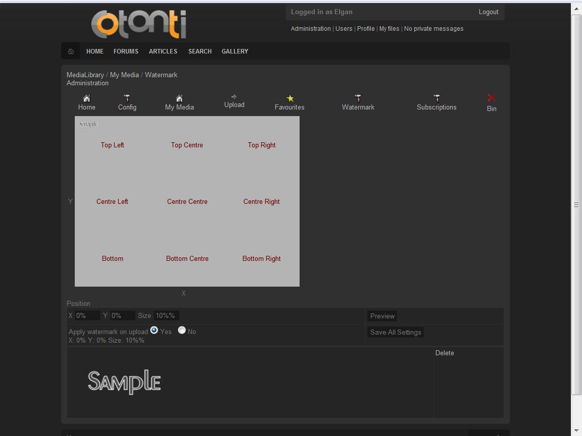Click the home icon in navigation bar
582x436 pixels.
coord(71,51)
